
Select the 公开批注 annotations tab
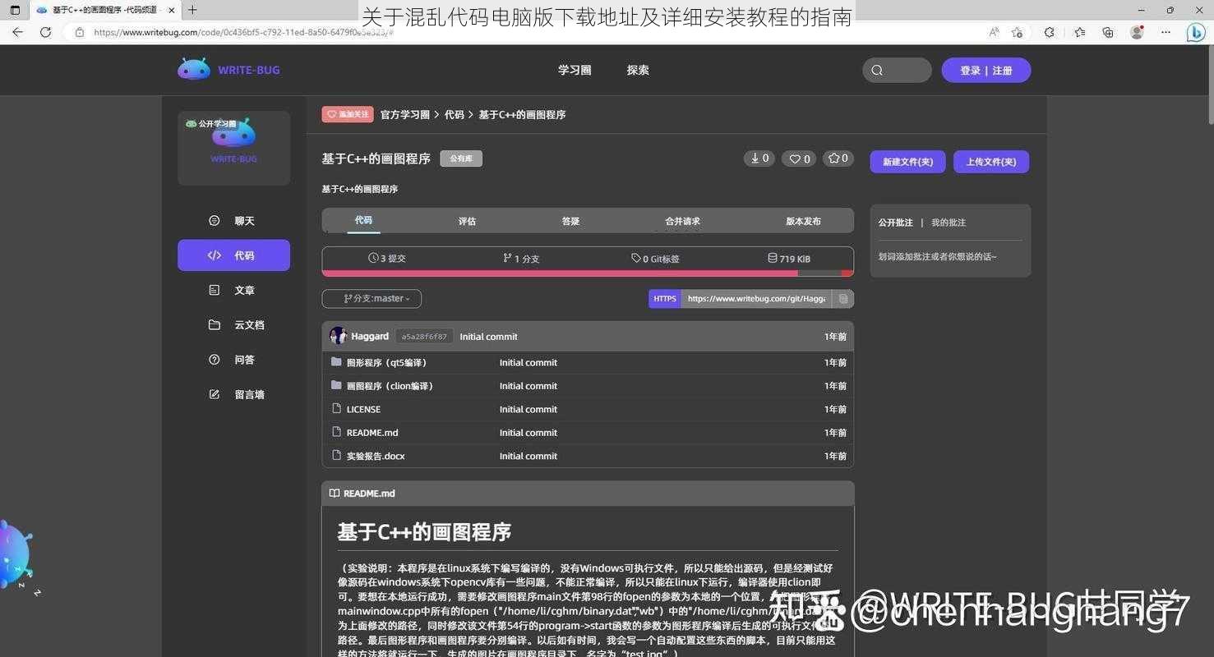(x=895, y=223)
